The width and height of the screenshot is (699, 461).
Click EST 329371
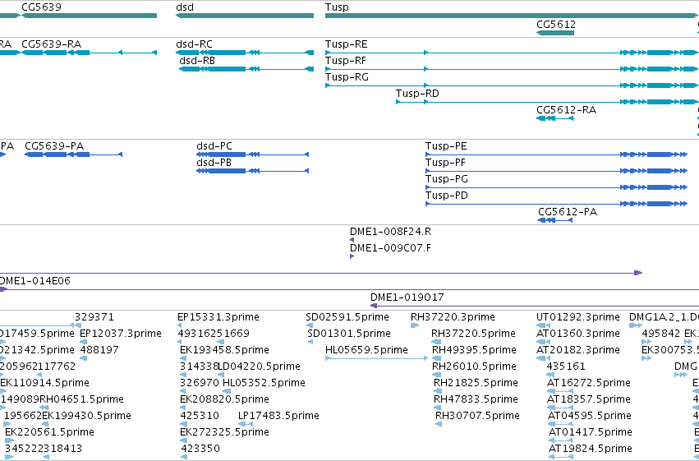[x=94, y=317]
